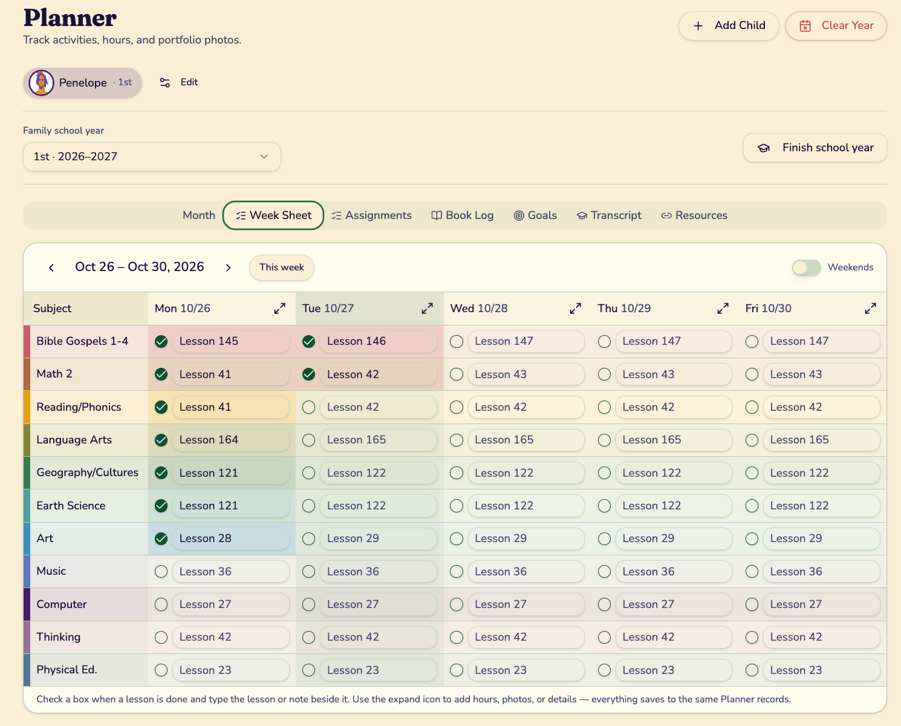
Task: Click the Music Lesson 36 field on Friday
Action: coord(821,572)
